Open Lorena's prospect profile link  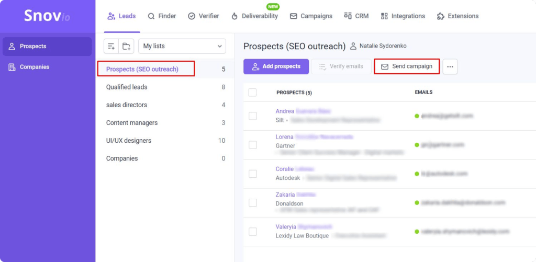point(314,137)
